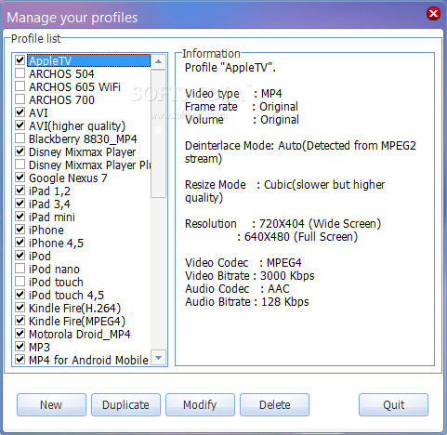
Task: Quit the profile manager
Action: 393,404
